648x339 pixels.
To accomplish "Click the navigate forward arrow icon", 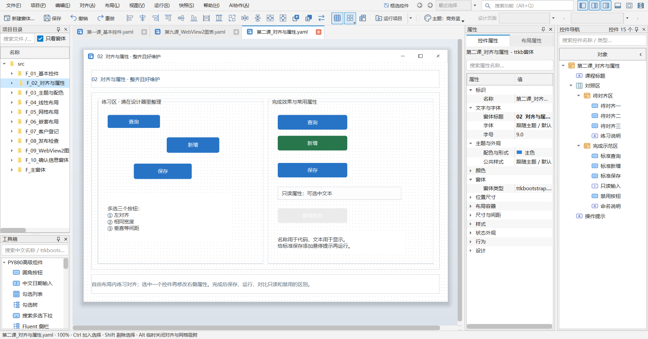I will pos(430,5).
